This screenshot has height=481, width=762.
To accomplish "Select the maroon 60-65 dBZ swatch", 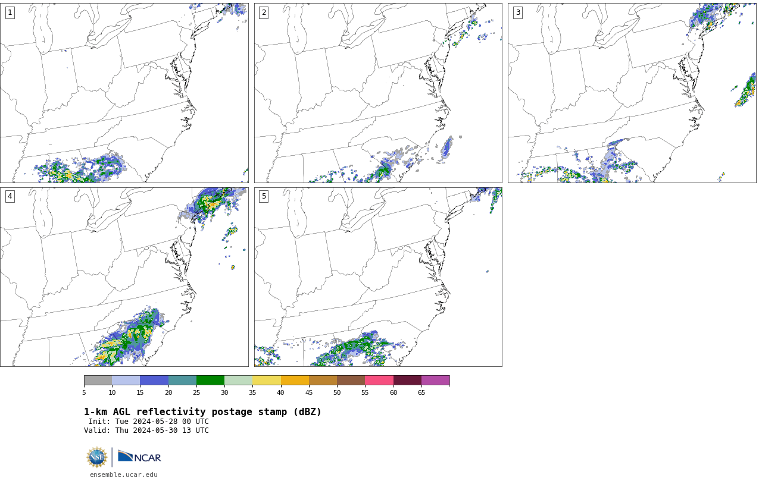I will [x=407, y=381].
